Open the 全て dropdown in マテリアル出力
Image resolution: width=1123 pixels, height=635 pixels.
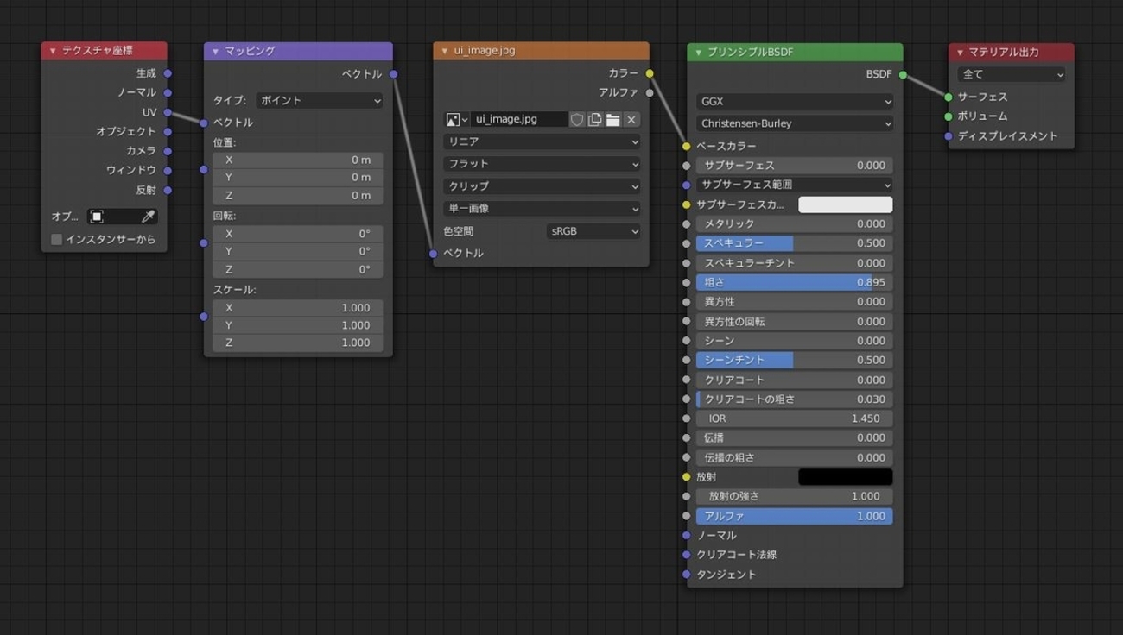coord(1010,74)
